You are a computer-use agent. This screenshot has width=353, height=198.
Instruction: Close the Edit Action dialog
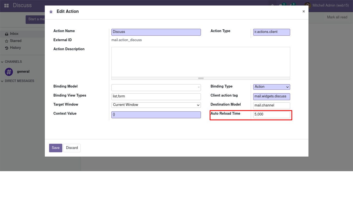(304, 11)
